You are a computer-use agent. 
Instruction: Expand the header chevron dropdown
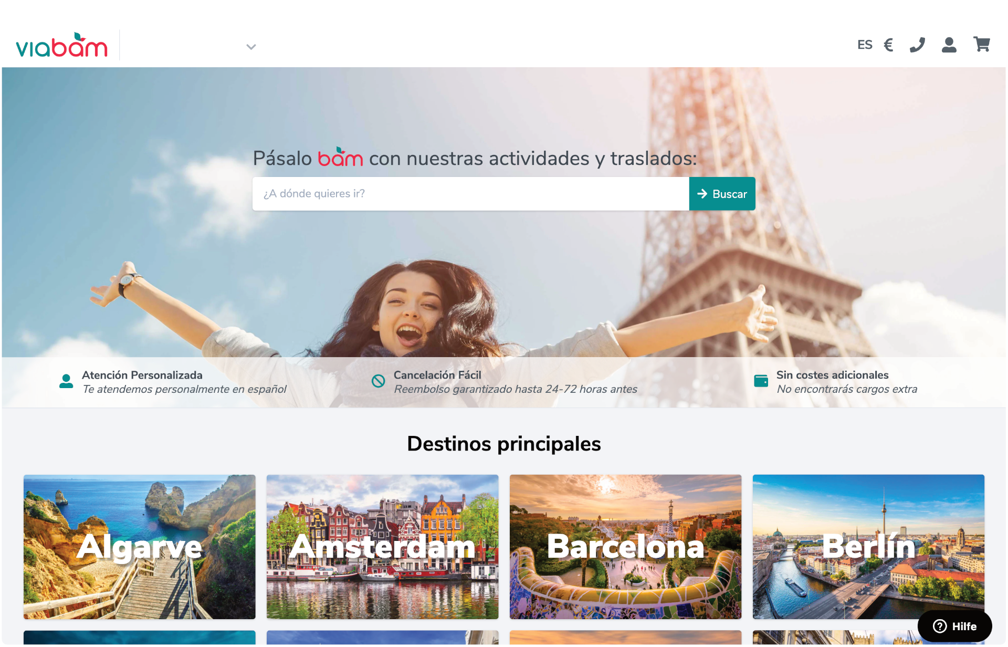(251, 47)
